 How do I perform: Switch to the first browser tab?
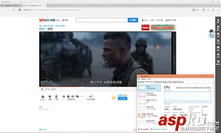(11, 5)
